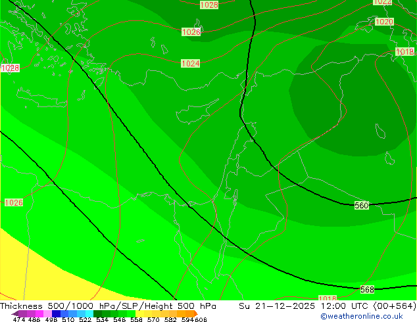Click the 1028 isobar label at top center
This screenshot has height=322, width=417.
click(x=209, y=5)
